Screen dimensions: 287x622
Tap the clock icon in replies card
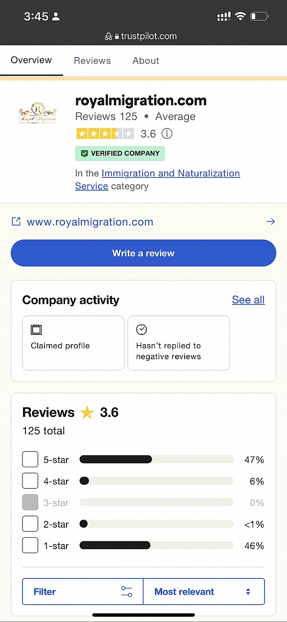coord(142,329)
